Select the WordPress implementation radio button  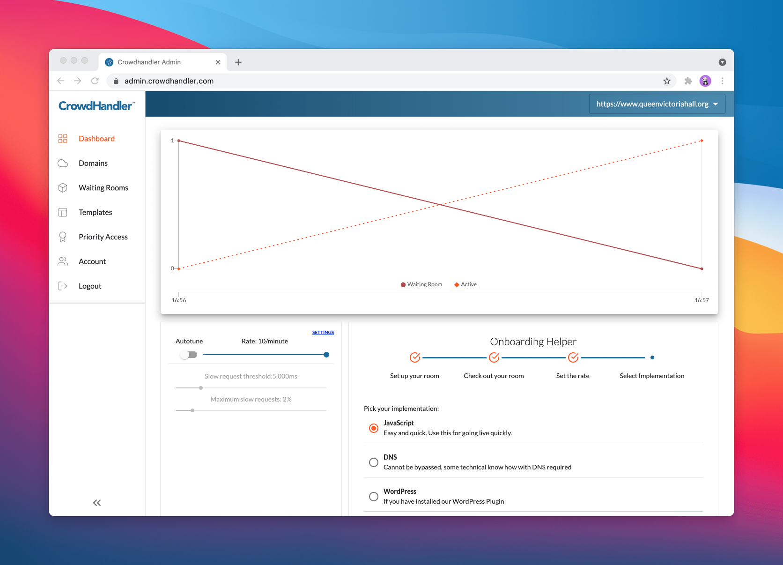tap(374, 497)
